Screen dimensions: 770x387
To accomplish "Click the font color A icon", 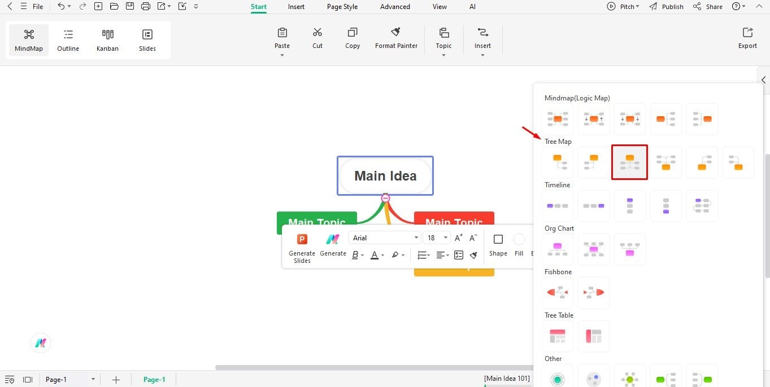I will coord(374,255).
